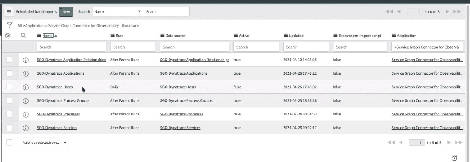Click updated date 2021-08-10 14:35:25
470x162 pixels.
300,60
